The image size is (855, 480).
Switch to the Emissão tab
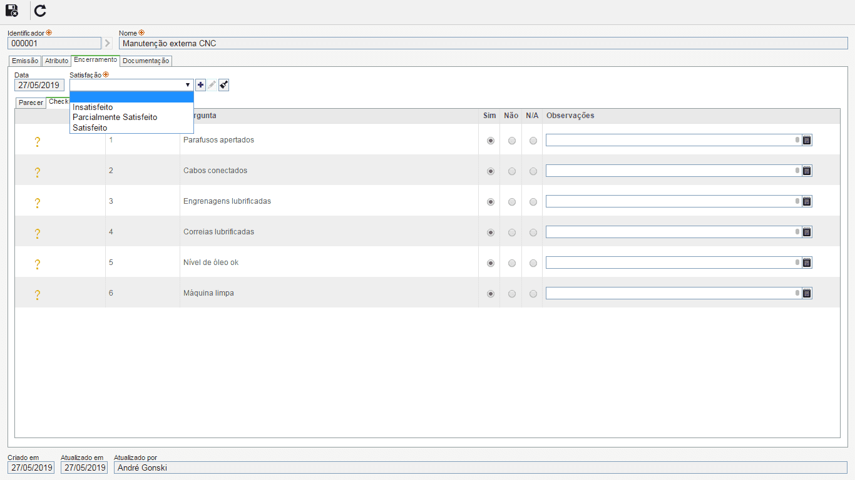pyautogui.click(x=25, y=61)
